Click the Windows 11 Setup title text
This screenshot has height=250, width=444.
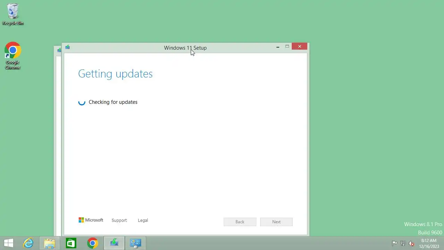pyautogui.click(x=185, y=48)
